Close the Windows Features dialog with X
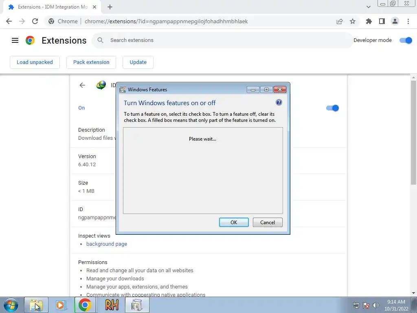 click(x=280, y=90)
